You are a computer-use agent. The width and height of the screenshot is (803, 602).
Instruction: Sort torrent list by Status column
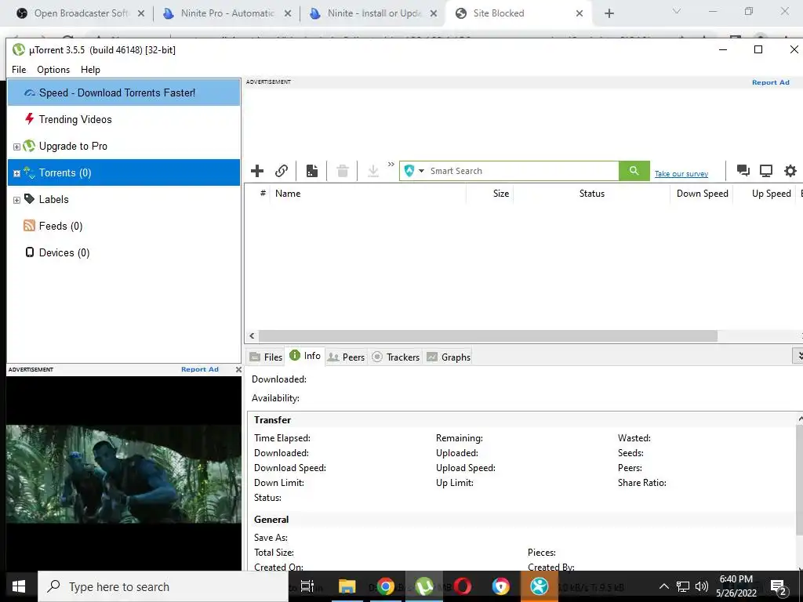coord(591,194)
